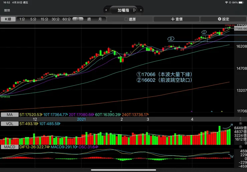Tap the 5T:17520.53 moving average value
This screenshot has width=247, height=172.
pos(31,115)
